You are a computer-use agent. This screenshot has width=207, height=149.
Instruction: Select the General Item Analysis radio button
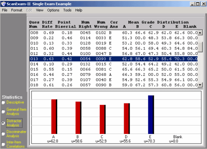pos(3,112)
